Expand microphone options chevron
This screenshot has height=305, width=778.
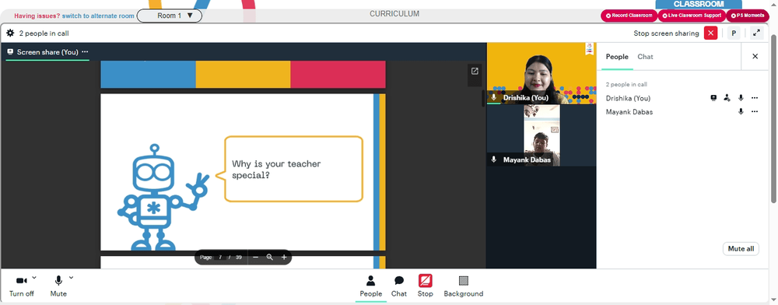click(x=71, y=277)
